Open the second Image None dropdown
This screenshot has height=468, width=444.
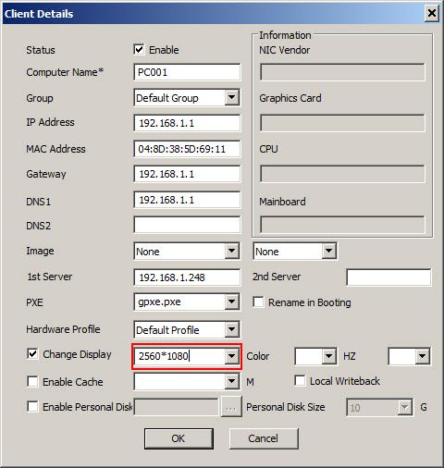[328, 251]
